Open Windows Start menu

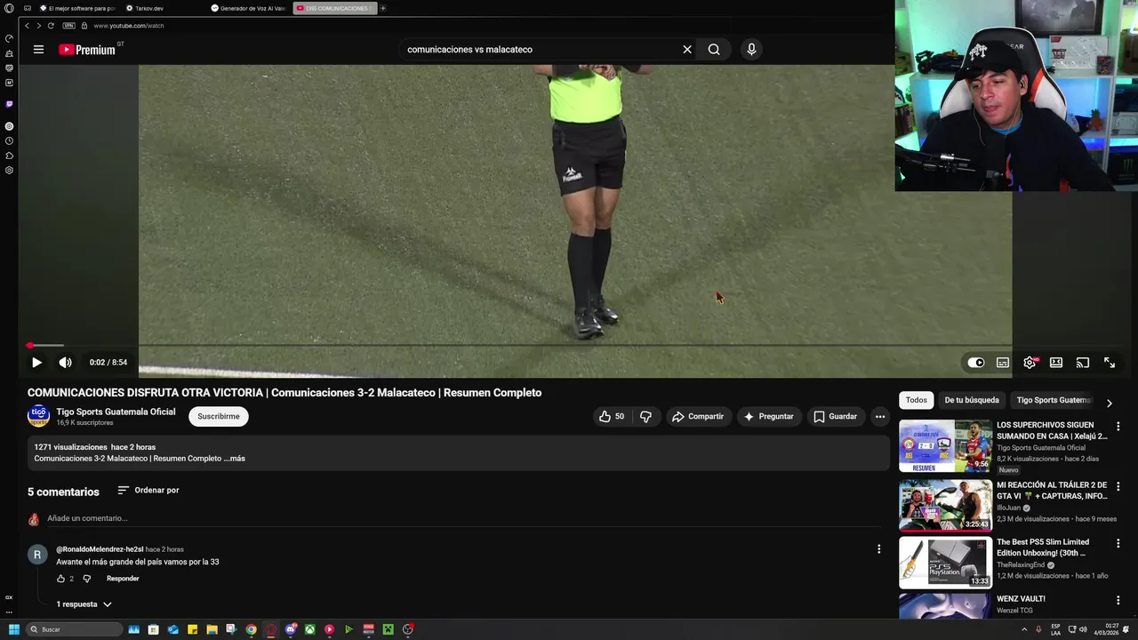pyautogui.click(x=13, y=629)
